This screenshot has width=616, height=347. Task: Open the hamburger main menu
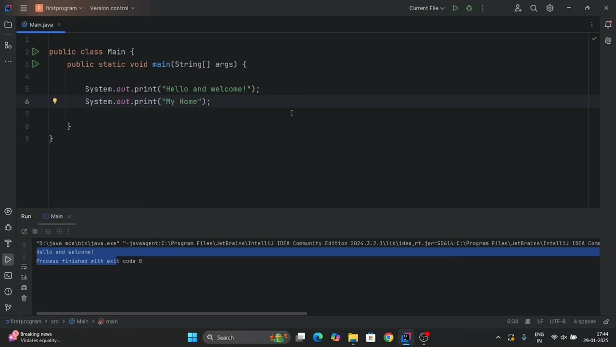(x=24, y=8)
